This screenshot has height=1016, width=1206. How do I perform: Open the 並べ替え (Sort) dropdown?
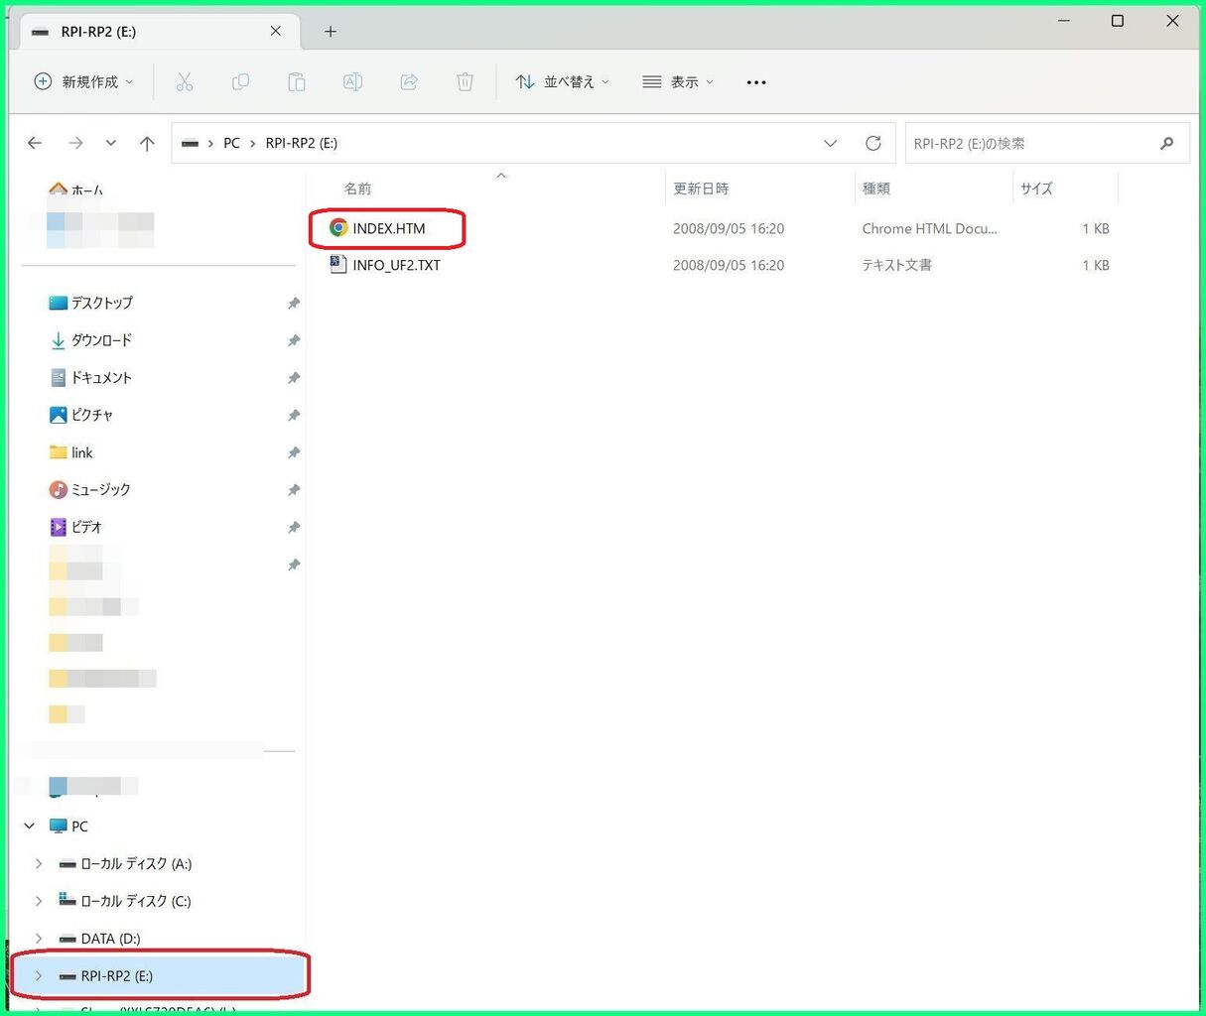(x=562, y=82)
